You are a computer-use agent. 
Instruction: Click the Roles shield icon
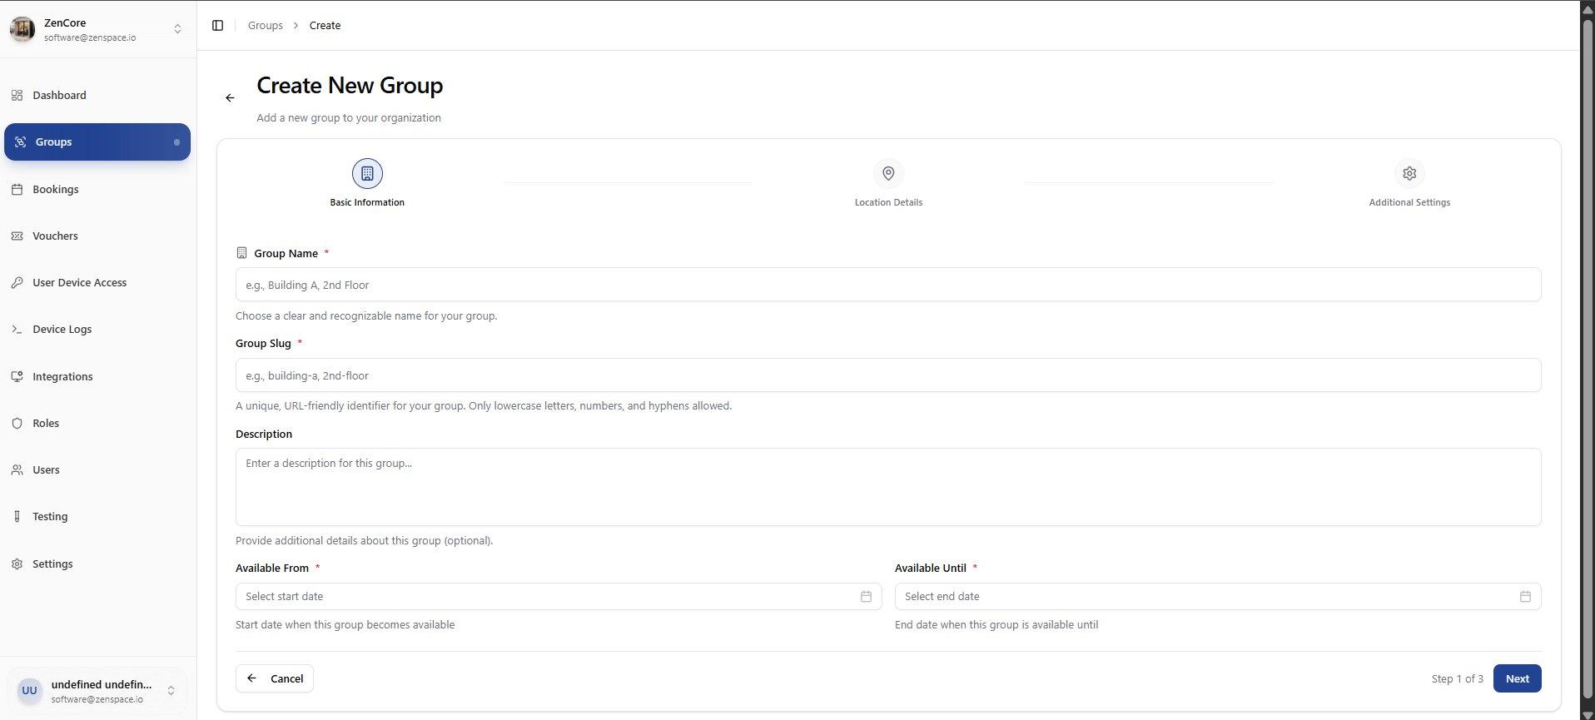click(x=17, y=423)
